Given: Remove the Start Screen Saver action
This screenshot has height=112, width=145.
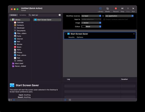Looking at the screenshot, I should click(134, 34).
